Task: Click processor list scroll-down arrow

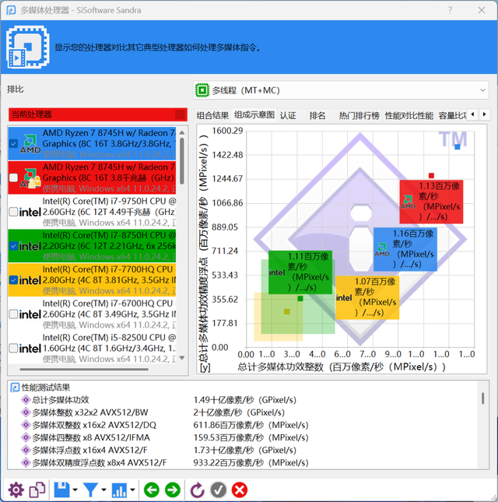Action: pos(182,357)
